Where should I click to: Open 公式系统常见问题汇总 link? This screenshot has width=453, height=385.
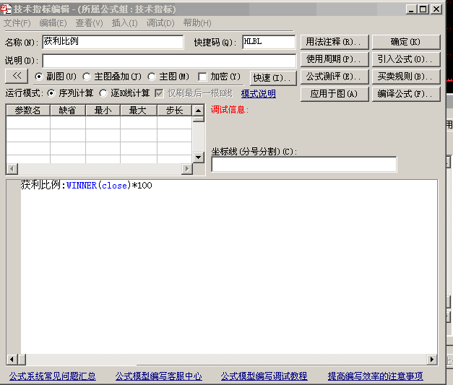tap(52, 376)
